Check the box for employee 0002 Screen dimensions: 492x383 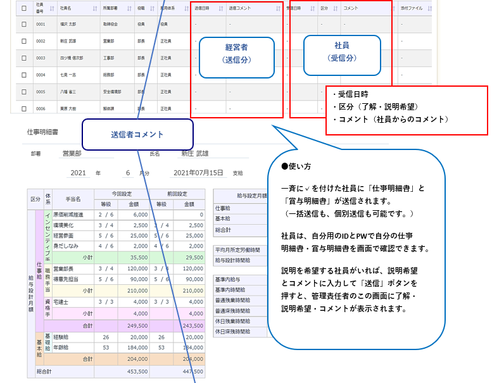tap(24, 41)
